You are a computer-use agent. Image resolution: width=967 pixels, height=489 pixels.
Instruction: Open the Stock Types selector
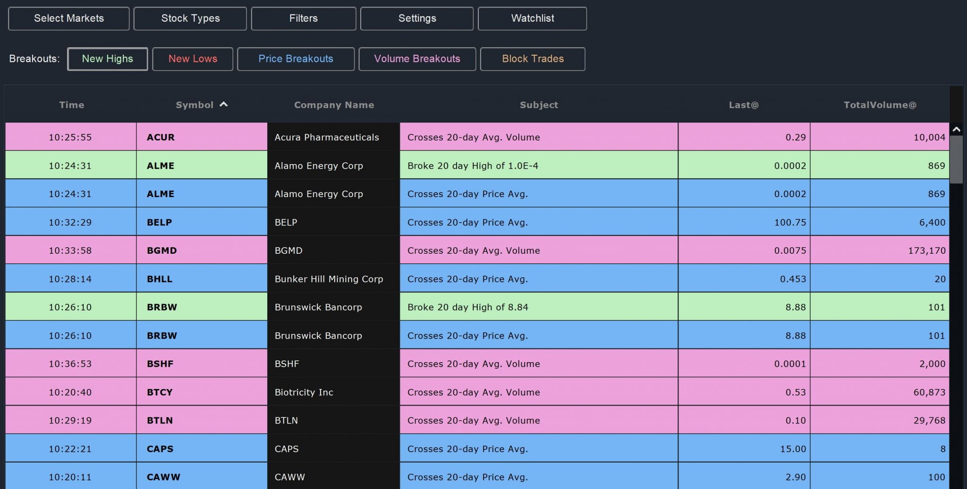(x=190, y=18)
